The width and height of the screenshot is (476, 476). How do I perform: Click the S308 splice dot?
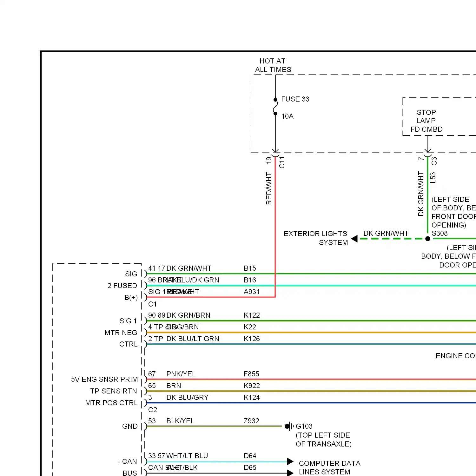(428, 239)
